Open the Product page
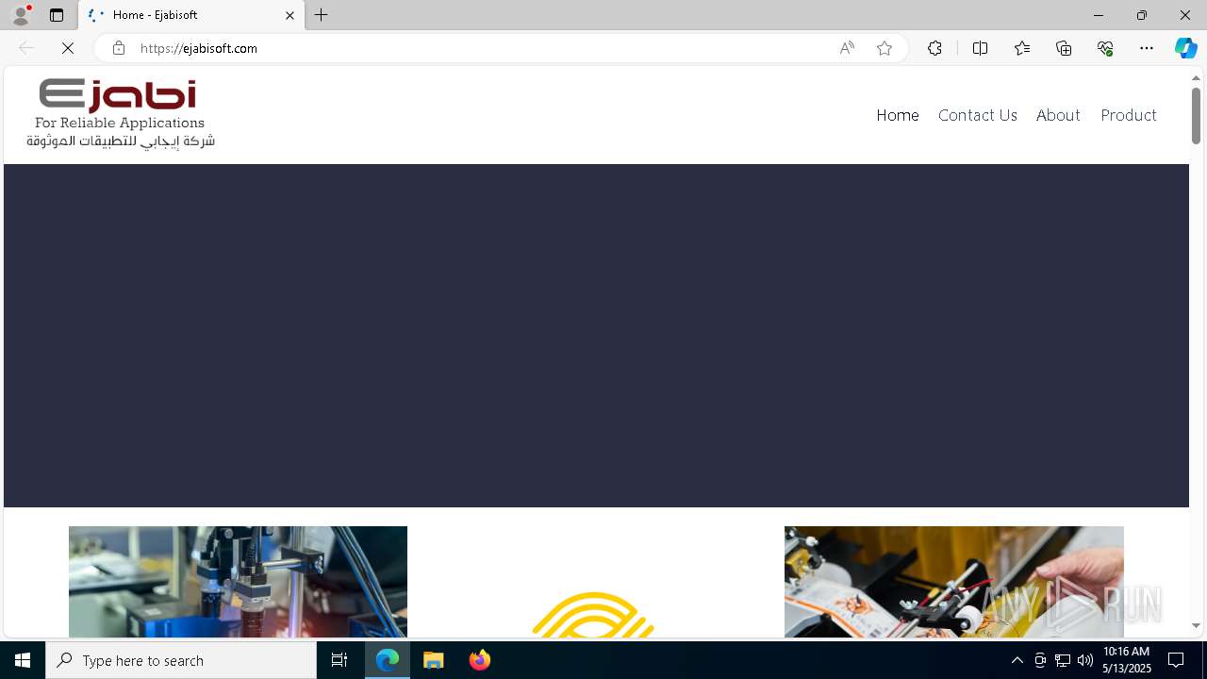 click(x=1129, y=115)
